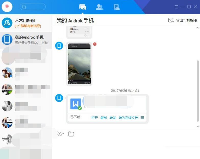Open the contact with grayscale portrait avatar
Viewport: 200px width, 159px height.
click(x=26, y=106)
